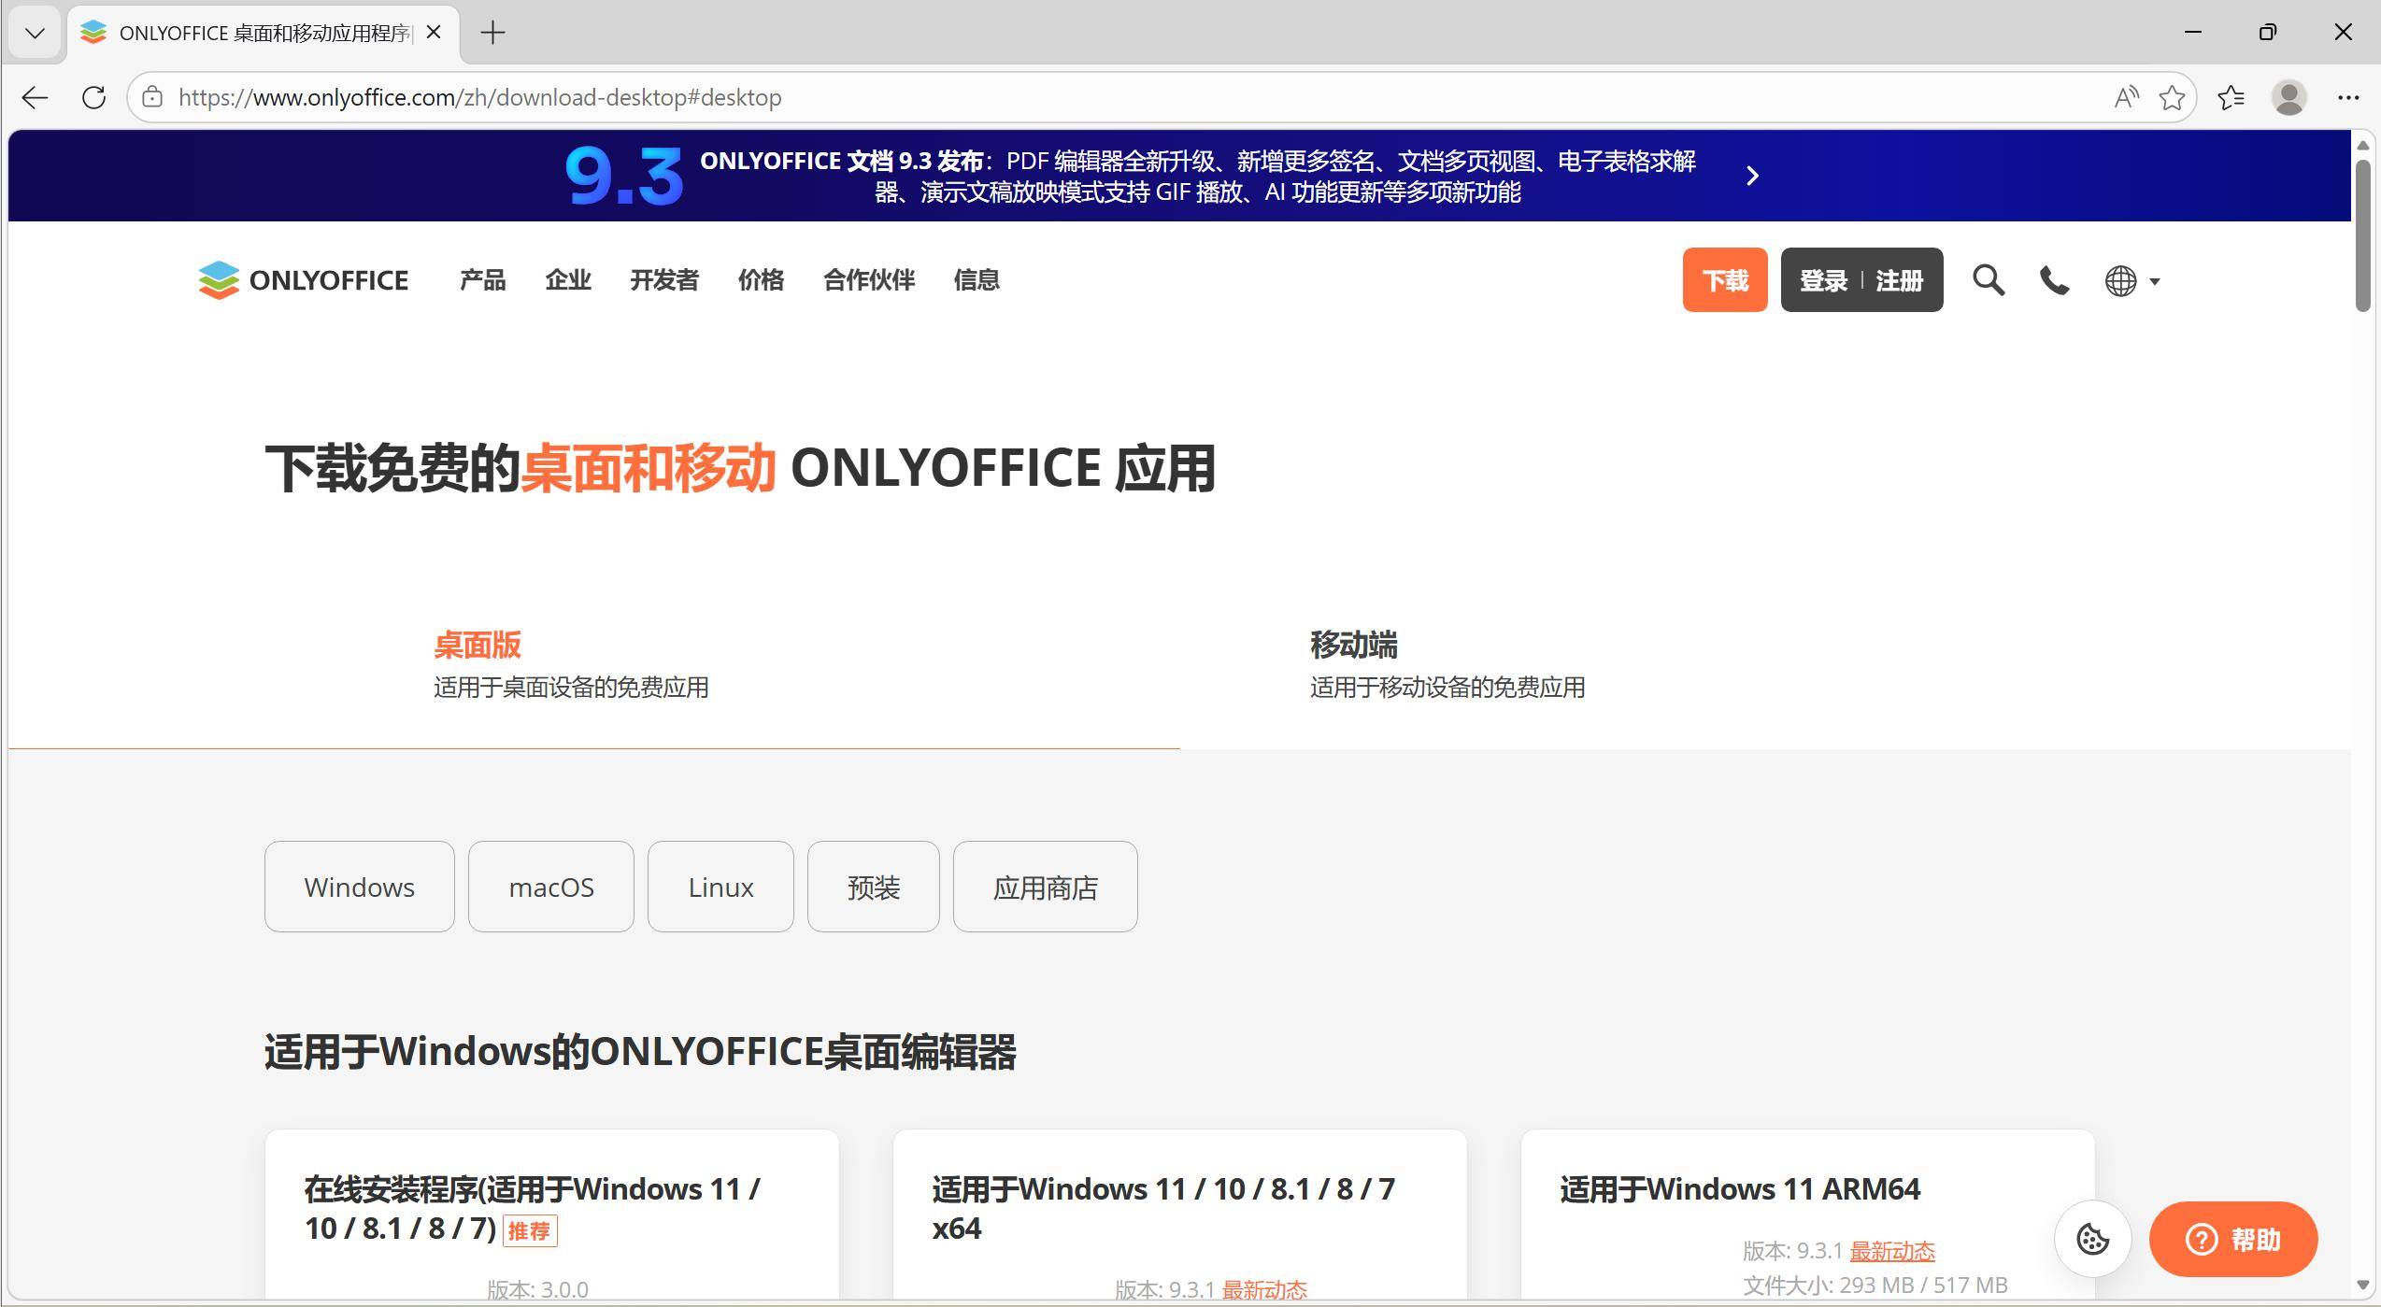Open the 9.3 release announcement arrow
The height and width of the screenshot is (1307, 2381).
(1752, 176)
